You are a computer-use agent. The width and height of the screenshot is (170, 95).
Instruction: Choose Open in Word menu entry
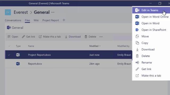[151, 23]
